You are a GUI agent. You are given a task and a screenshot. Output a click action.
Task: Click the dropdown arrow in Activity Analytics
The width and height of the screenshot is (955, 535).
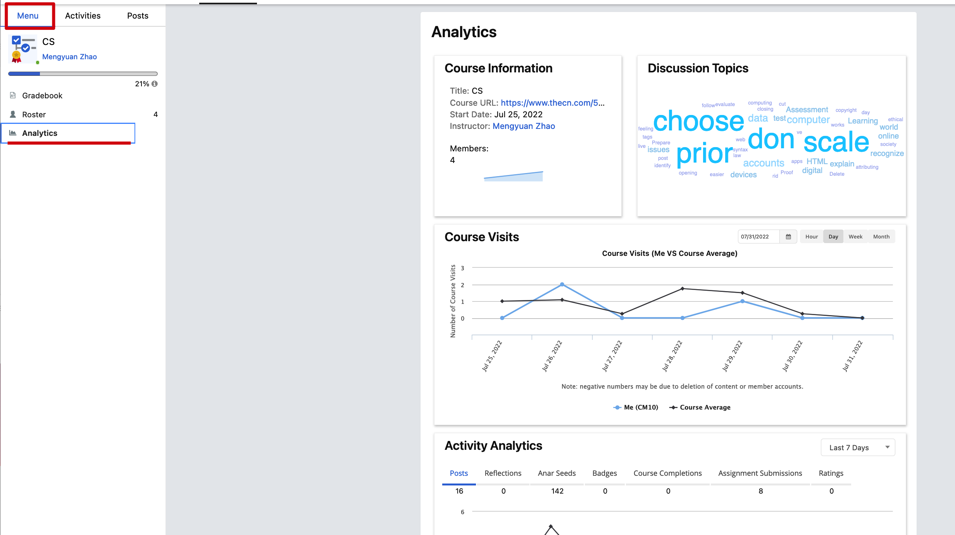[x=887, y=447]
